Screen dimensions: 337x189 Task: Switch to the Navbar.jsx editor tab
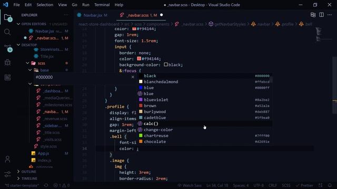[x=93, y=15]
